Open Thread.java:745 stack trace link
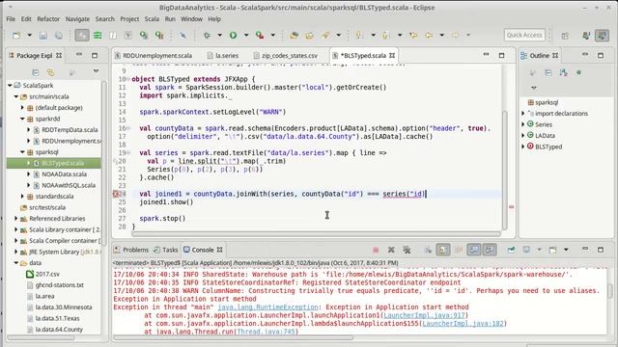 (x=267, y=332)
